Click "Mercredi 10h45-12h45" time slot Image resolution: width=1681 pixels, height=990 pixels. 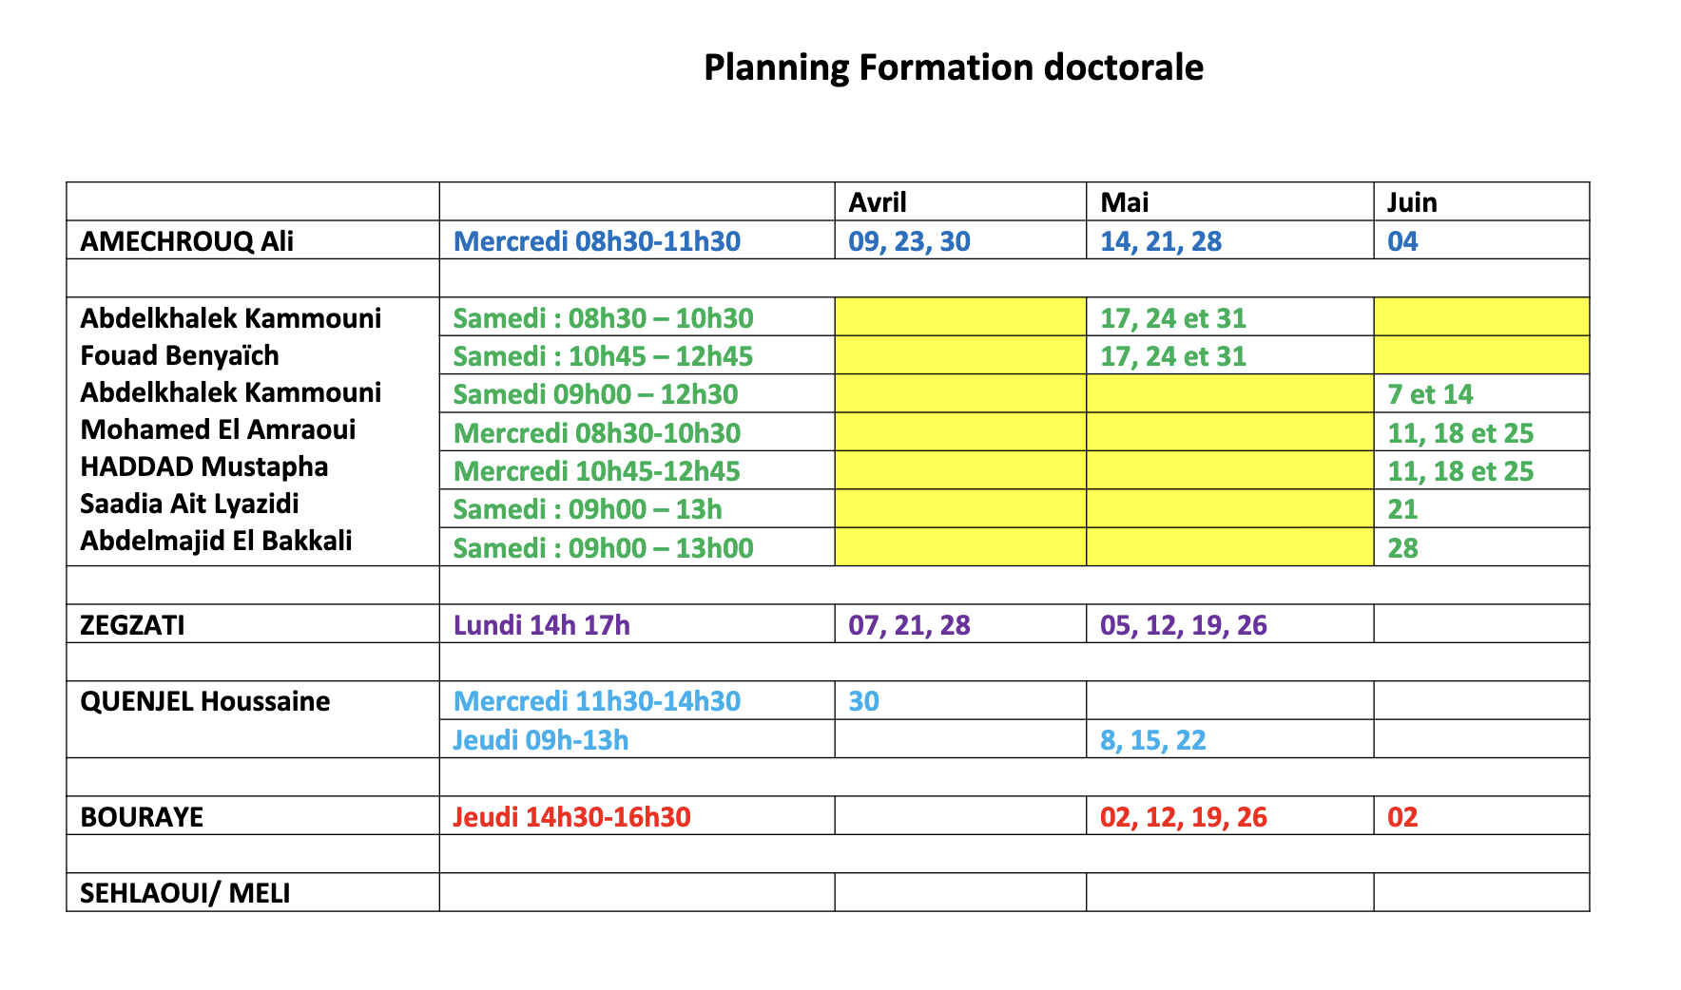click(597, 471)
